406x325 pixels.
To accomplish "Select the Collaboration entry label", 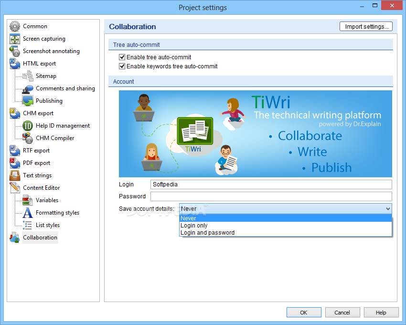I will (40, 238).
